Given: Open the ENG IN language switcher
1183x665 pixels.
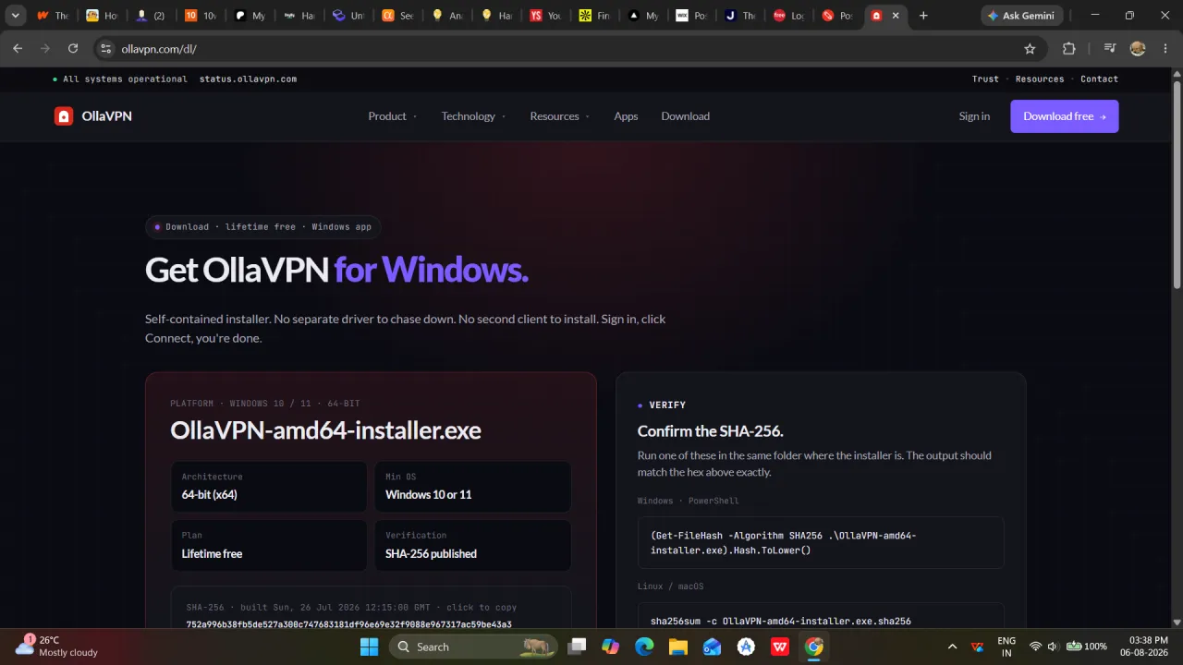Looking at the screenshot, I should click(1006, 647).
